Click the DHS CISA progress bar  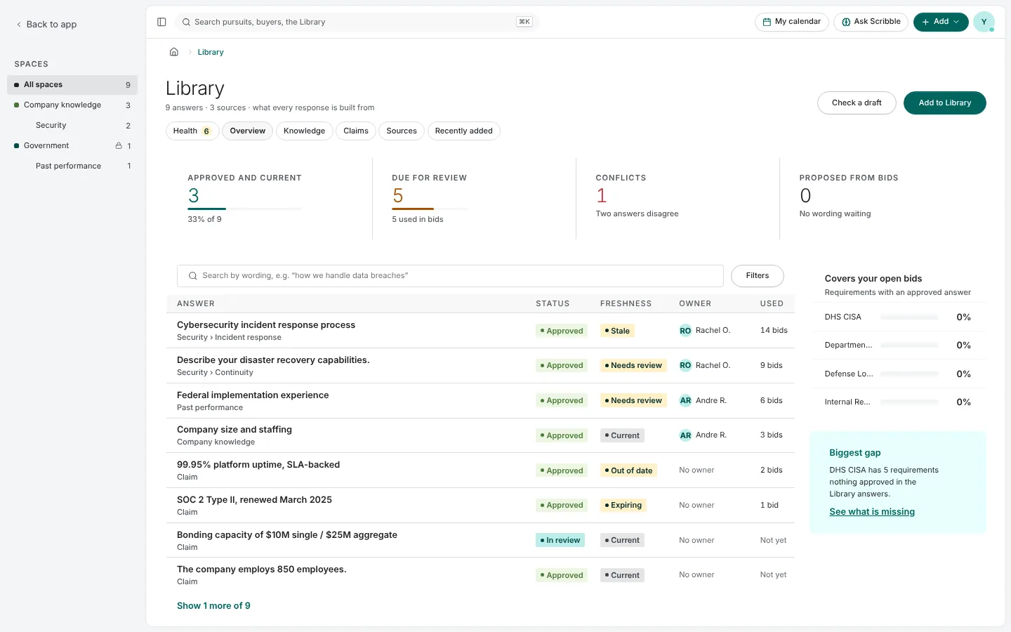[x=909, y=317]
